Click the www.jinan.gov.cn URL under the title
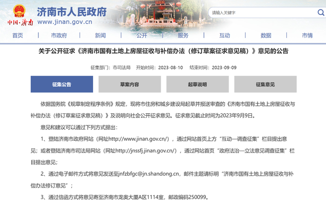 click(x=65, y=22)
